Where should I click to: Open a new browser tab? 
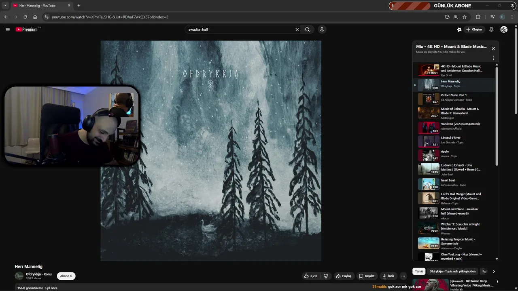79,6
